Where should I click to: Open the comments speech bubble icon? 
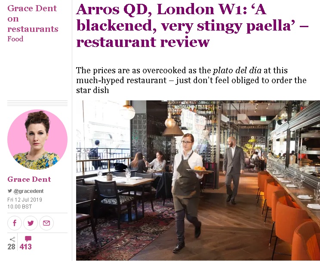click(28, 239)
